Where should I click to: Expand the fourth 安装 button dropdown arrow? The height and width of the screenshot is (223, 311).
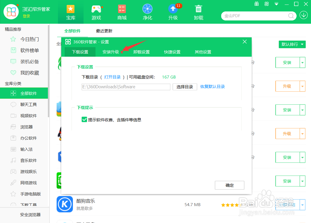pos(302,181)
